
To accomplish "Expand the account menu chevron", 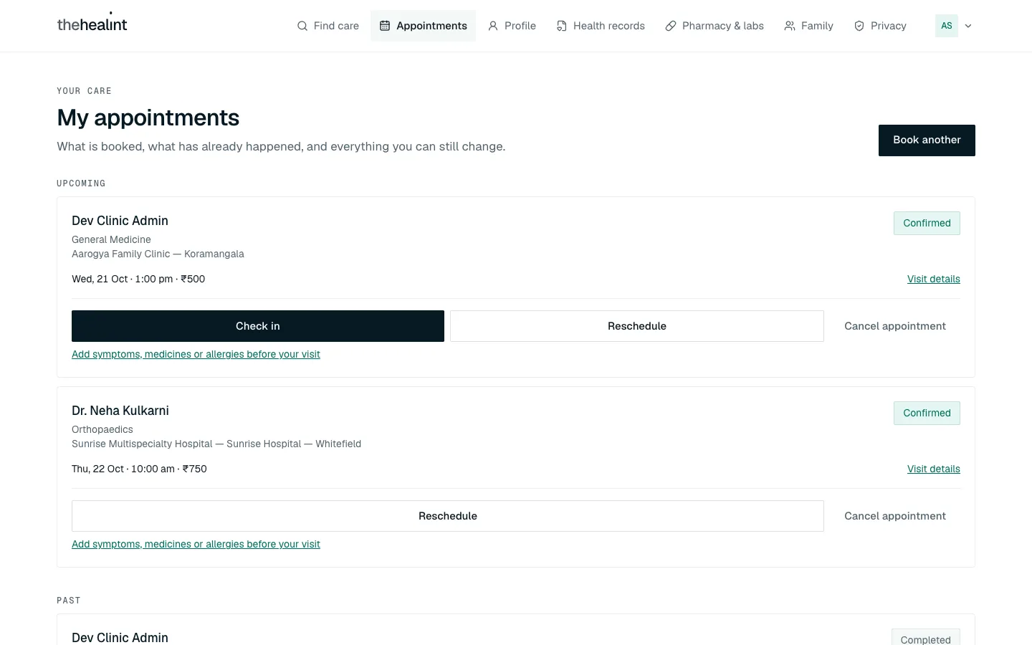I will [968, 26].
